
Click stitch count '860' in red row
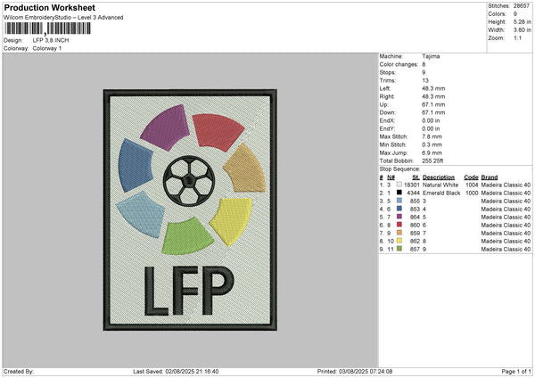[415, 226]
